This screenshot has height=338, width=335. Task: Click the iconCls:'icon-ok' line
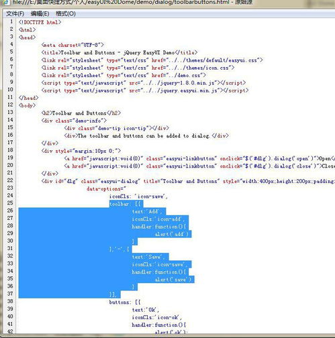coord(156,317)
